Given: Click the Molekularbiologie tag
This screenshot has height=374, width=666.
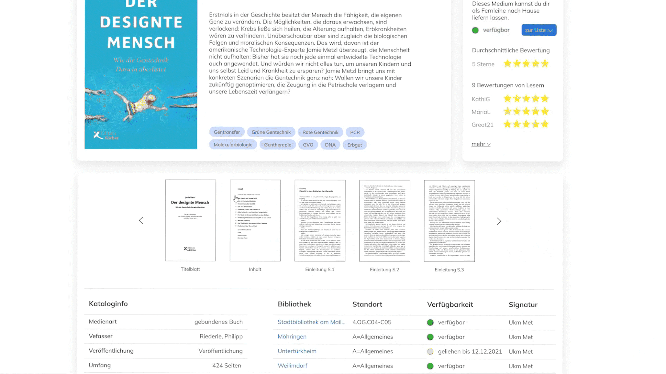Looking at the screenshot, I should (233, 145).
